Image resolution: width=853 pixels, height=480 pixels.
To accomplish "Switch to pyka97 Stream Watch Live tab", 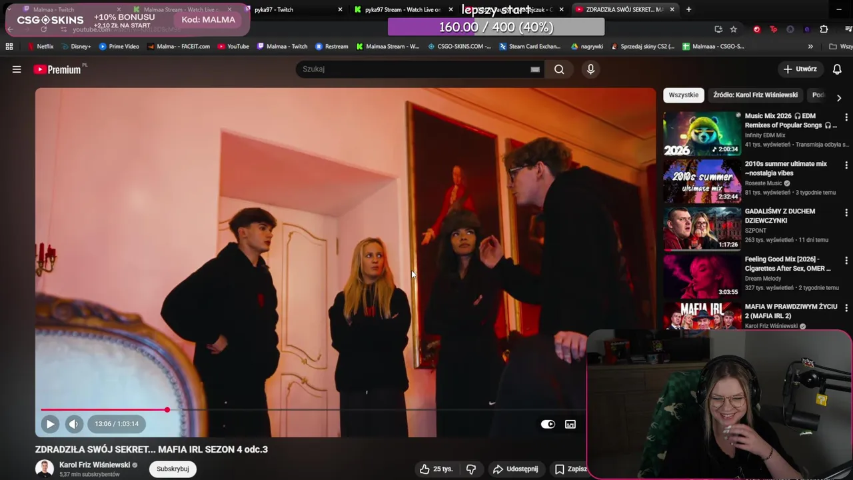I will click(x=400, y=9).
